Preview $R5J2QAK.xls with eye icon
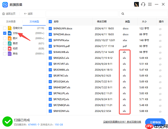This screenshot has height=129, width=168. tap(160, 82)
